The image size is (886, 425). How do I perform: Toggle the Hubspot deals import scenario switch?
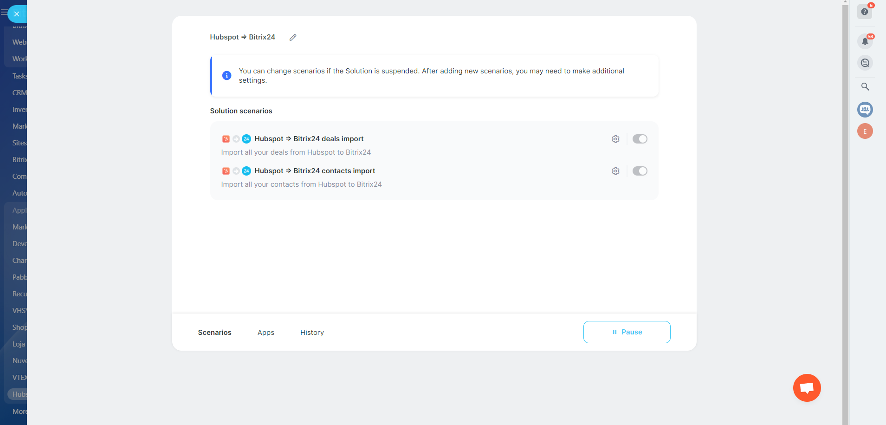point(640,139)
